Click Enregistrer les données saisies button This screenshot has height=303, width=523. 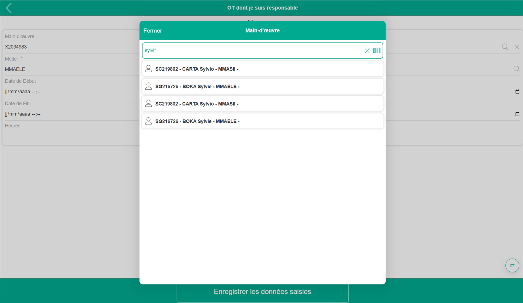coord(262,292)
